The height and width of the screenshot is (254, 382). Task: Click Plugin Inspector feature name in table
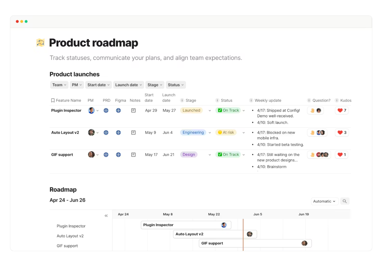[66, 110]
